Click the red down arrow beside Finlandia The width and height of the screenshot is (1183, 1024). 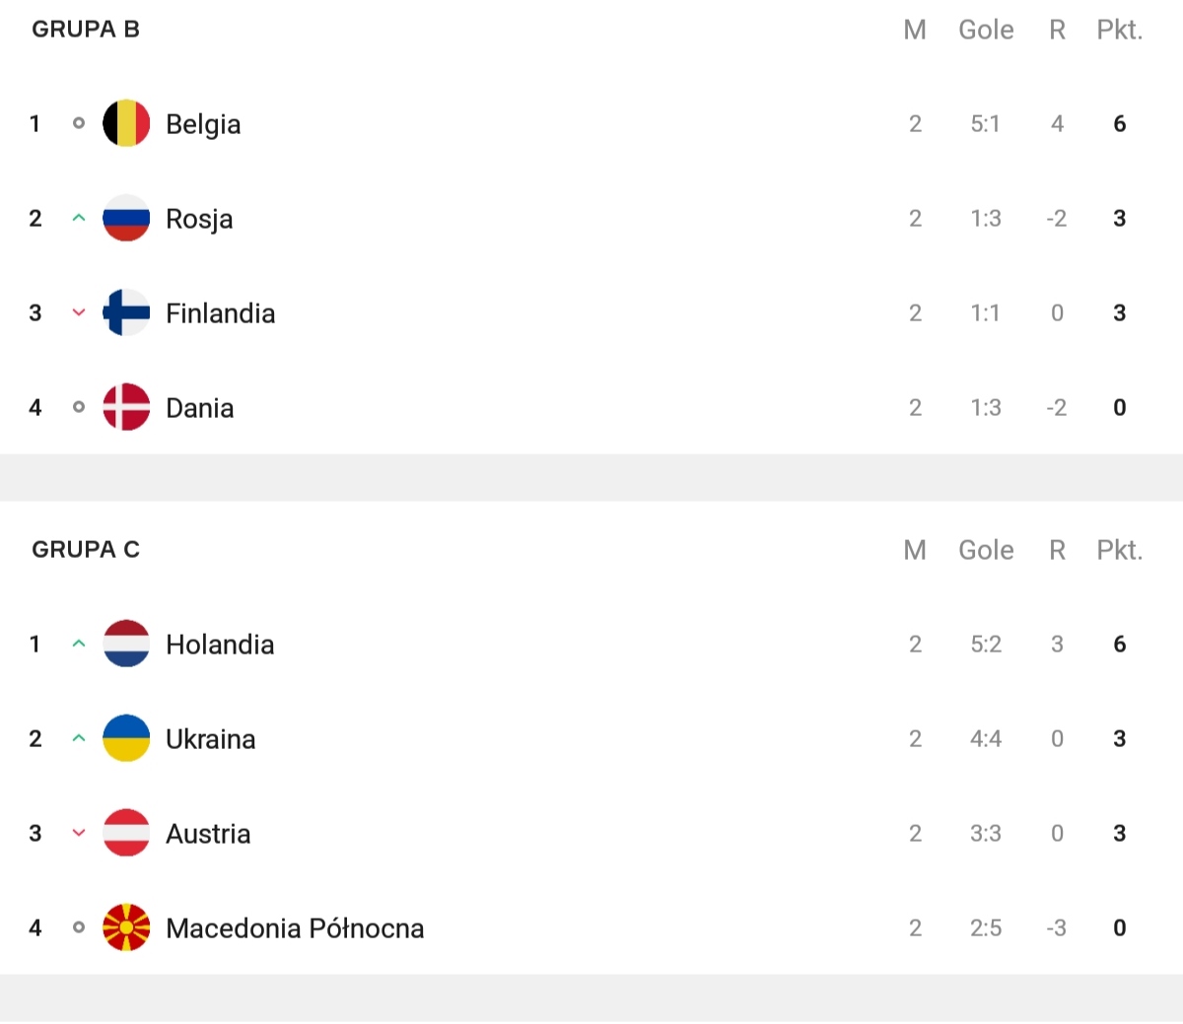(x=79, y=312)
